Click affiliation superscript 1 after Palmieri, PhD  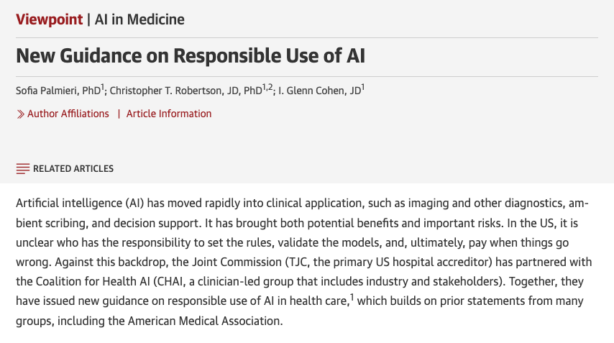pyautogui.click(x=103, y=87)
